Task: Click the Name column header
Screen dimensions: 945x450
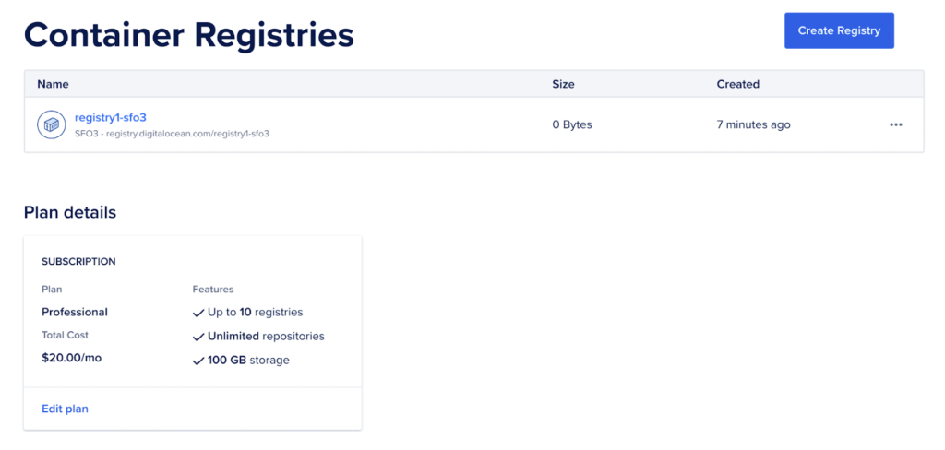Action: tap(53, 84)
